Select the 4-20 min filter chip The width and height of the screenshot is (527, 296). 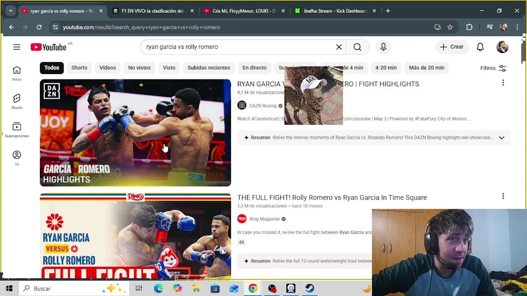(x=386, y=67)
